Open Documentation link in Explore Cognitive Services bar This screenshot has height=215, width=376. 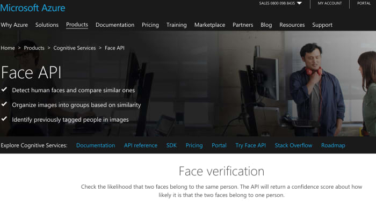point(96,145)
